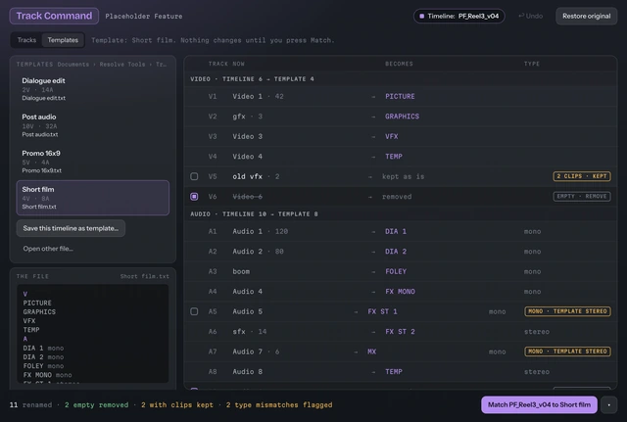Click the Open other file link
627x422 pixels.
tap(48, 249)
